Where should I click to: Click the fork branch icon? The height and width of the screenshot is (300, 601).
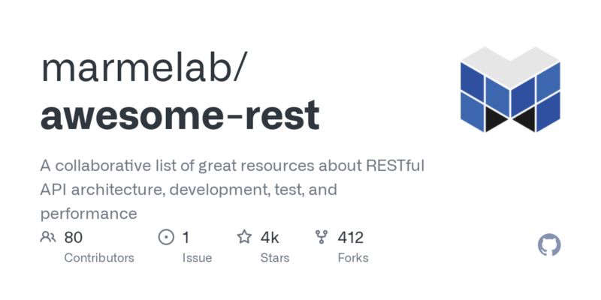[322, 238]
